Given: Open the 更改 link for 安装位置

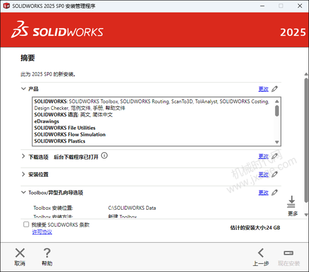Looking at the screenshot, I should point(264,174).
